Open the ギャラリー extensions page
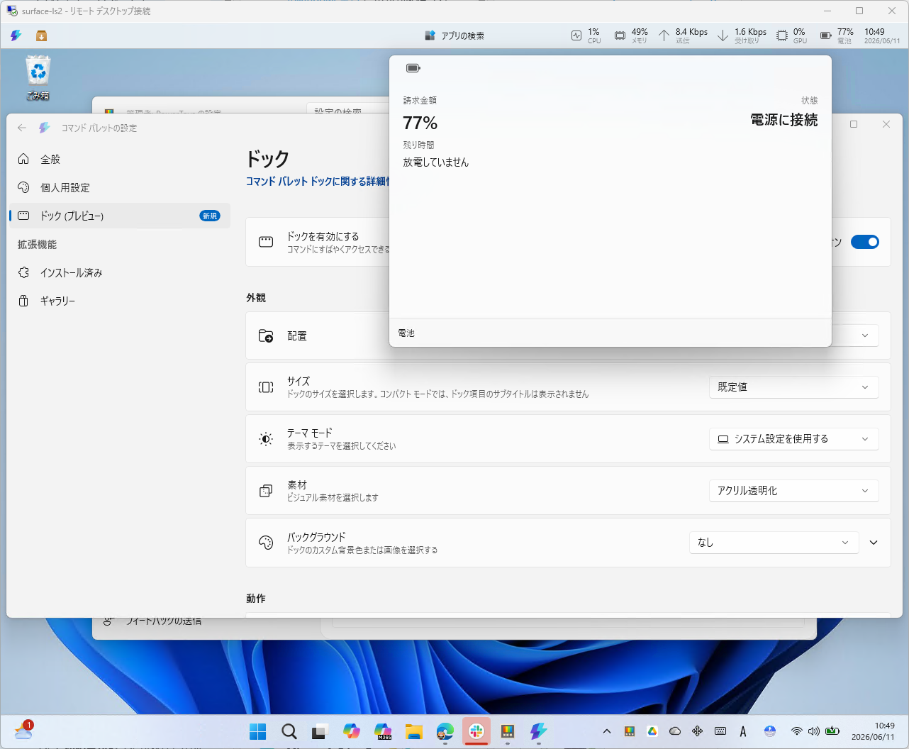 coord(118,301)
